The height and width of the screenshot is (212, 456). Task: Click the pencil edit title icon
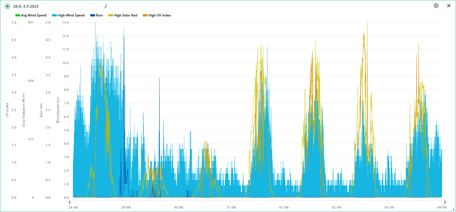(x=106, y=6)
